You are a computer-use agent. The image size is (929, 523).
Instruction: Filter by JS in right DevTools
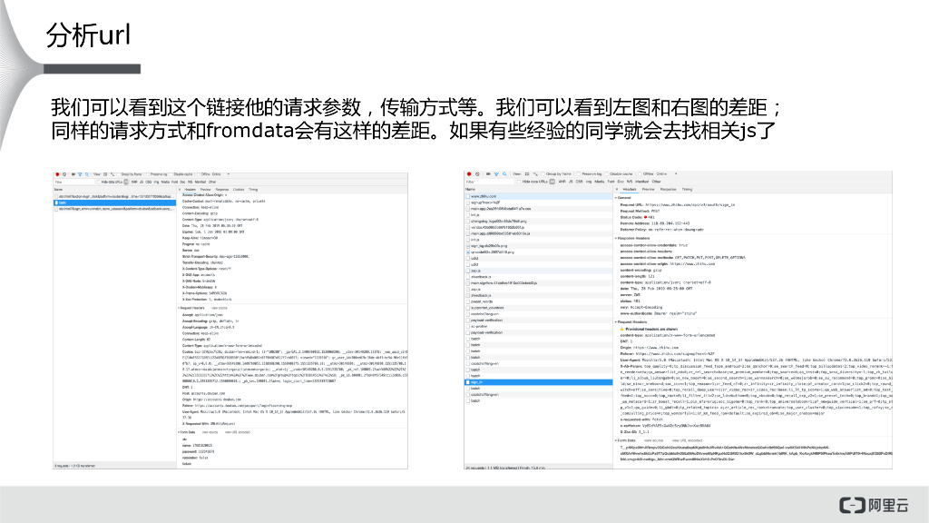click(x=571, y=182)
